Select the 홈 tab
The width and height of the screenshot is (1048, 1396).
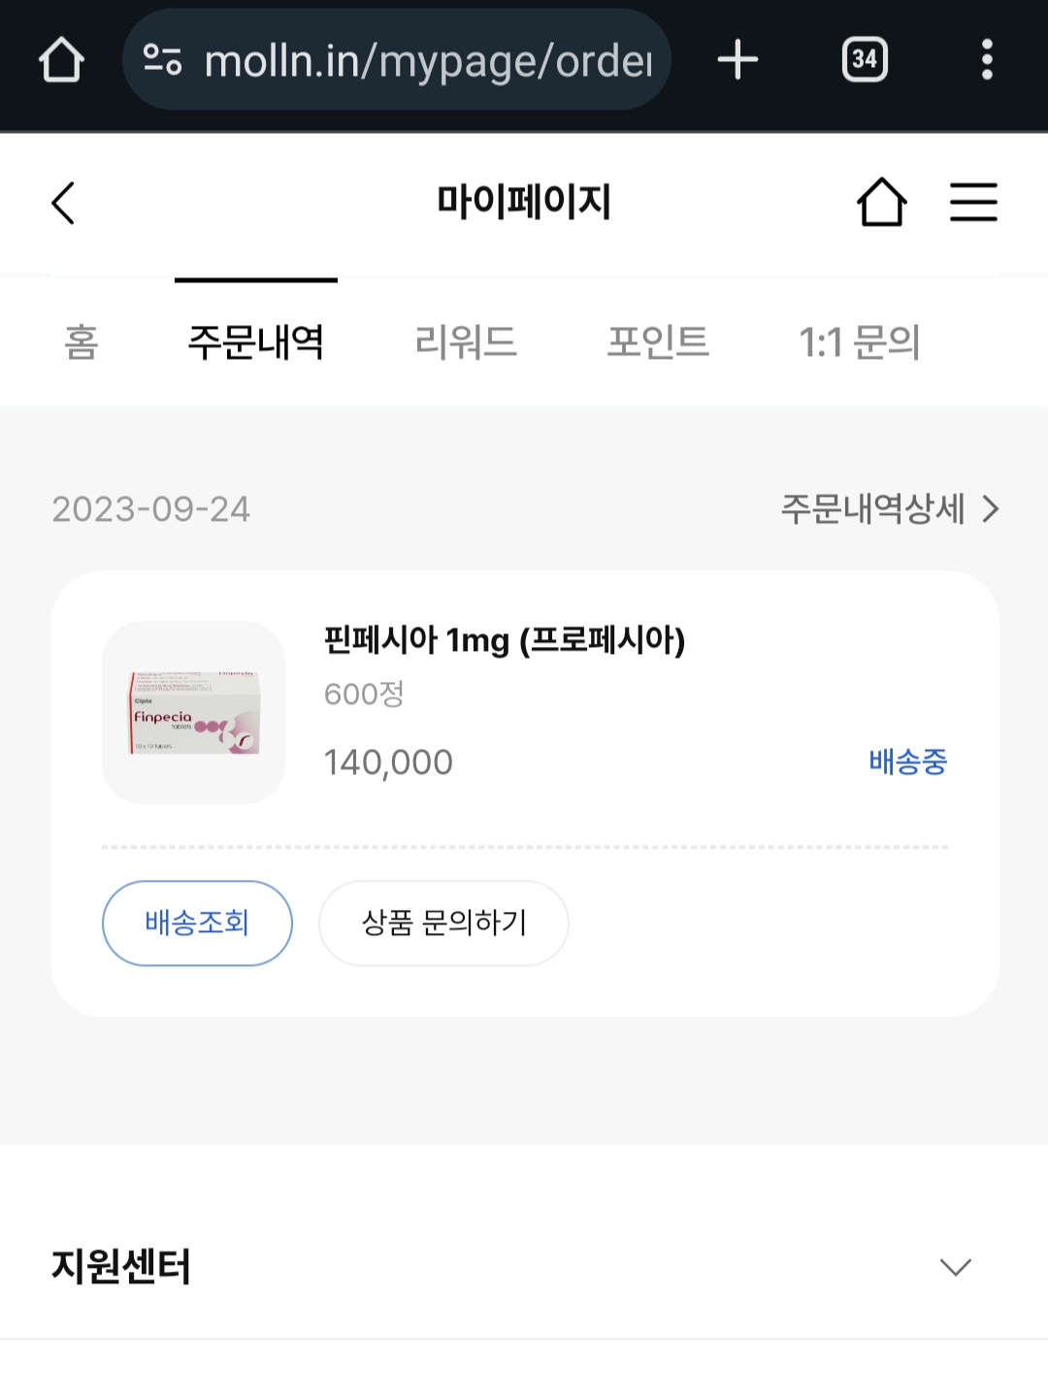click(82, 342)
